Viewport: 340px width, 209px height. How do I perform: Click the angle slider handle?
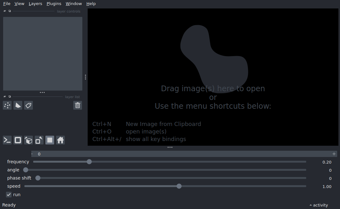tap(26, 170)
